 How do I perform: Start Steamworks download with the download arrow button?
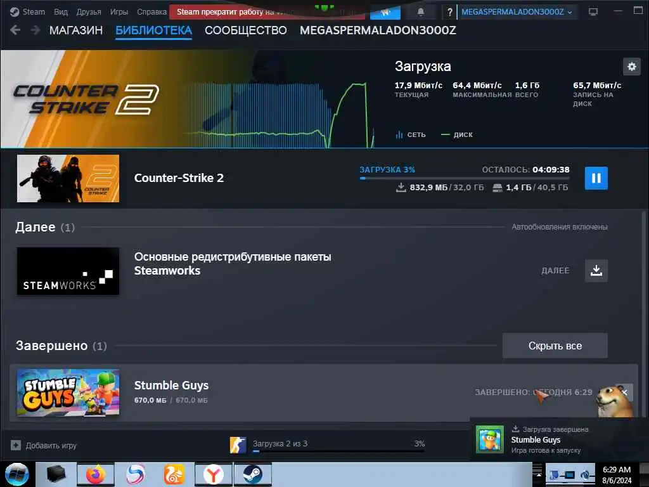[596, 270]
